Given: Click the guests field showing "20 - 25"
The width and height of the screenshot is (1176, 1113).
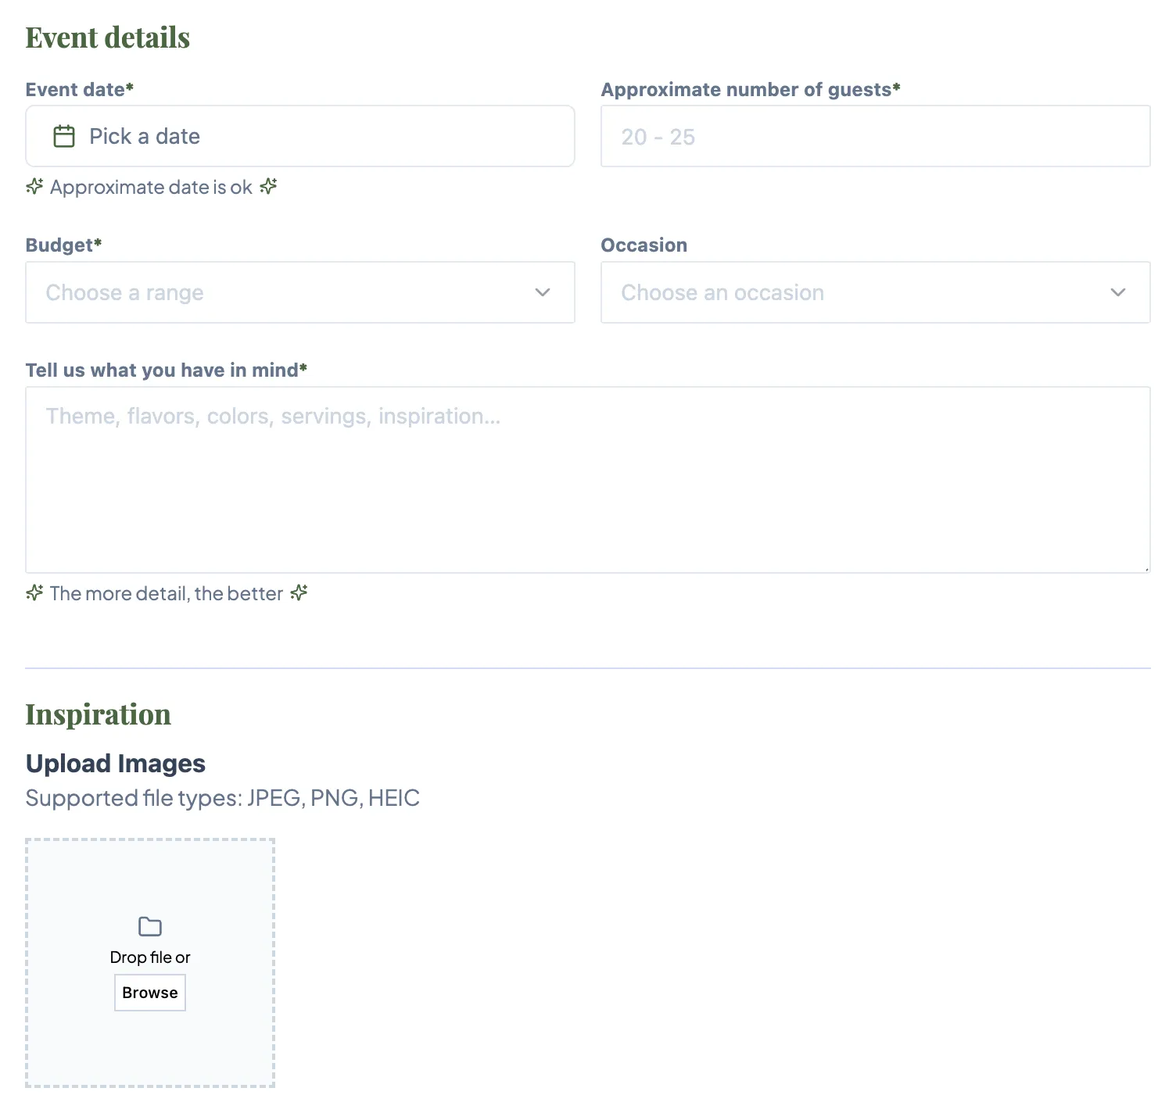Looking at the screenshot, I should [876, 136].
